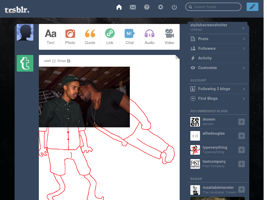Viewport: 267px width, 200px height.
Task: Open Find Blogs
Action: 217,98
